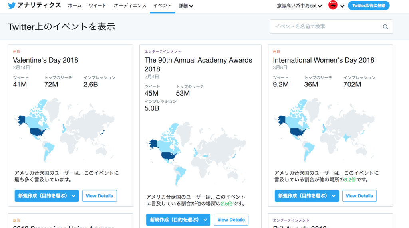The image size is (409, 228).
Task: Click the エンターテインメント label above Academy Awards
Action: 163,51
